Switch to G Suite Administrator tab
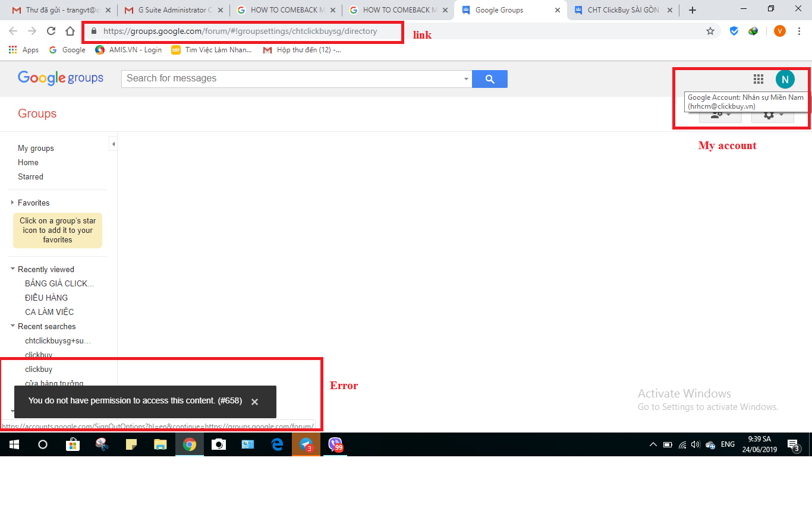Image resolution: width=812 pixels, height=505 pixels. (174, 10)
